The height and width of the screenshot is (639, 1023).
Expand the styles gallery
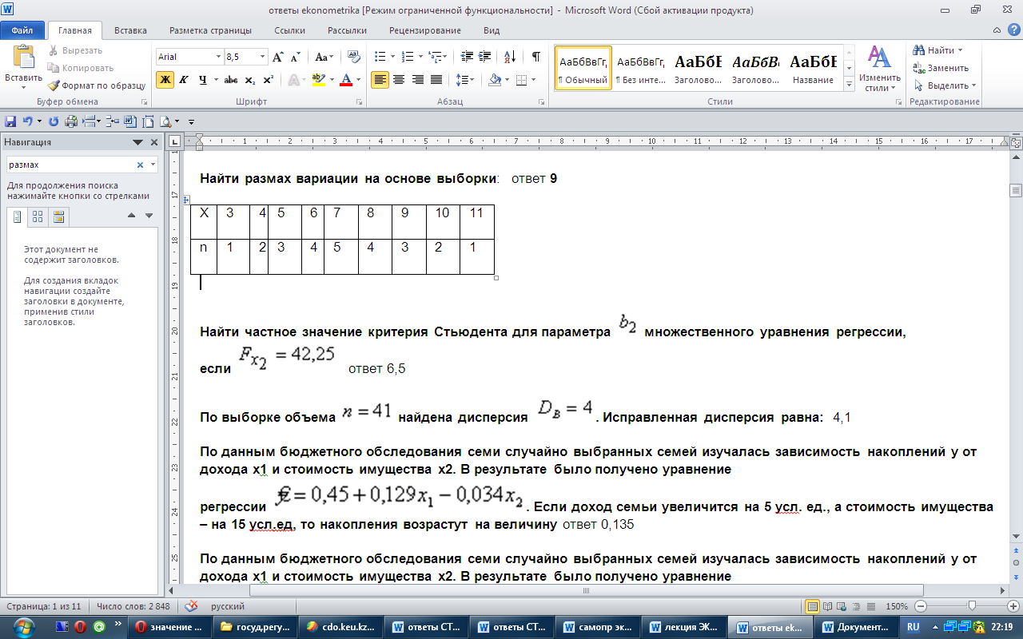pos(850,85)
